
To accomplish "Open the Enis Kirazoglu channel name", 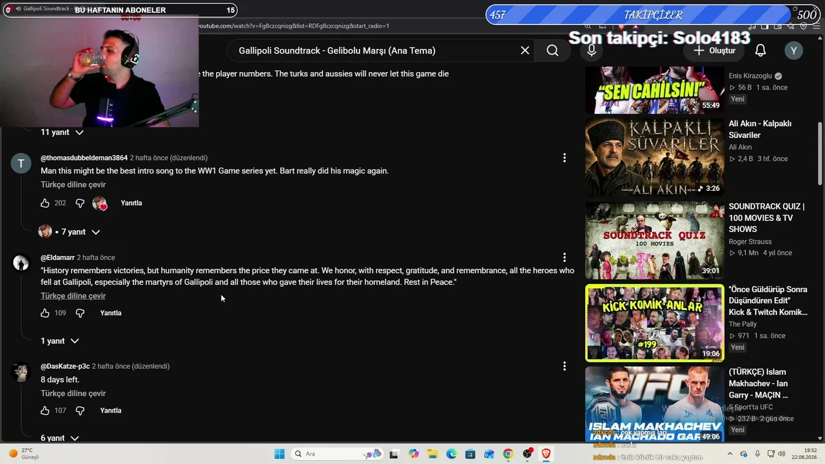I will [750, 76].
